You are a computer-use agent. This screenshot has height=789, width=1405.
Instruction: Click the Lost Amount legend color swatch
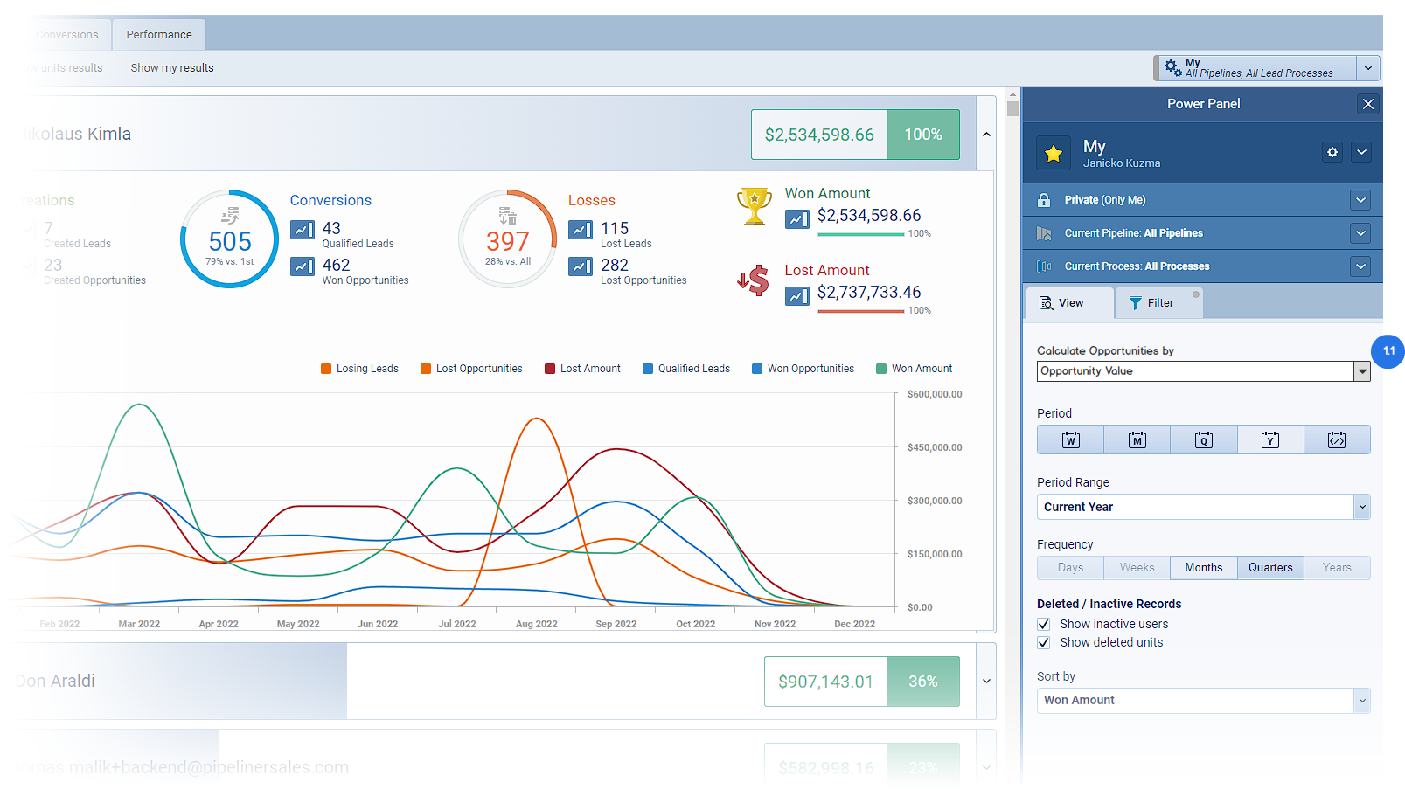coord(550,369)
